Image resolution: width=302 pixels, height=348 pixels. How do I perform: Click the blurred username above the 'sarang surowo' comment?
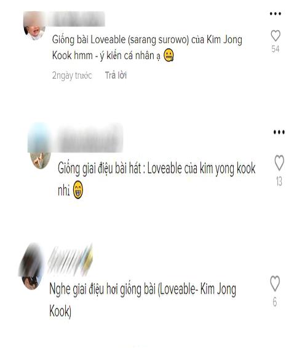(x=76, y=18)
